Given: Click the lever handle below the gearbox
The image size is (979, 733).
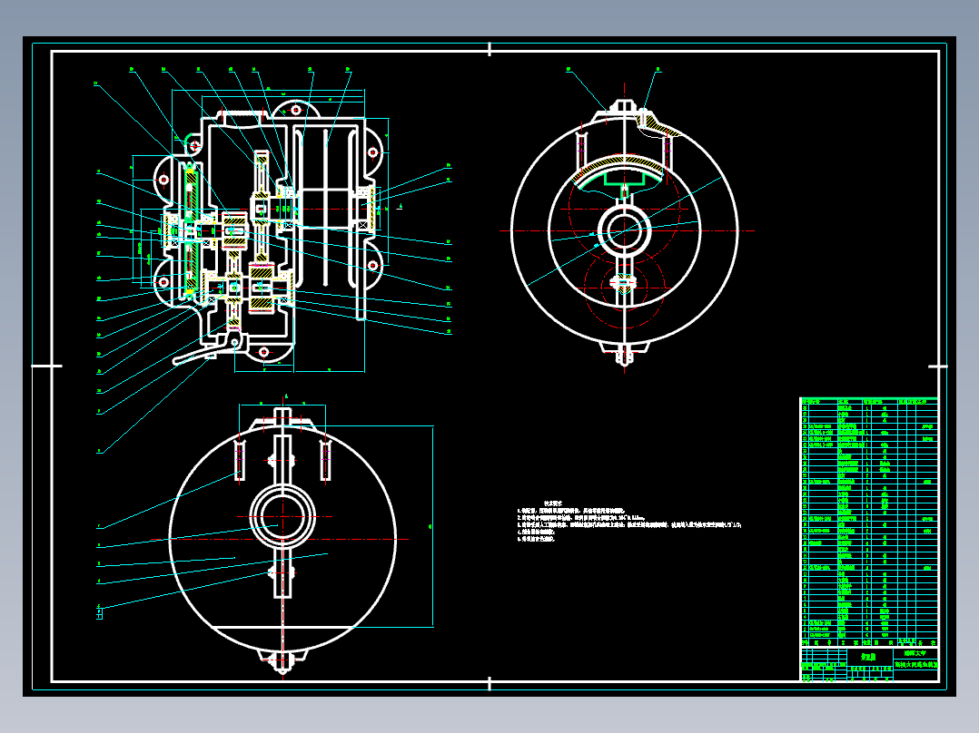Looking at the screenshot, I should [199, 355].
